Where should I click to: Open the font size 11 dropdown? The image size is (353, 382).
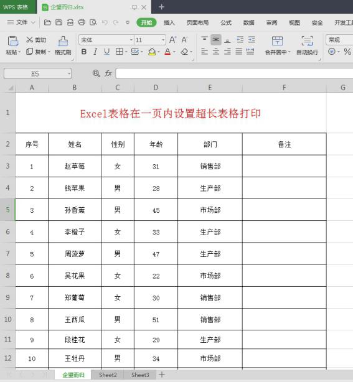pos(163,40)
